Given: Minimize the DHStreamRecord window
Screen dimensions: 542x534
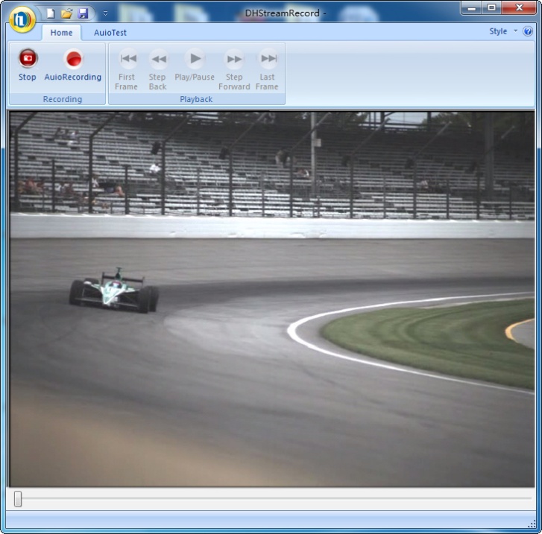Looking at the screenshot, I should pos(470,8).
